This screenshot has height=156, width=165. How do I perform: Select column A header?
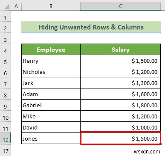(x=16, y=6)
